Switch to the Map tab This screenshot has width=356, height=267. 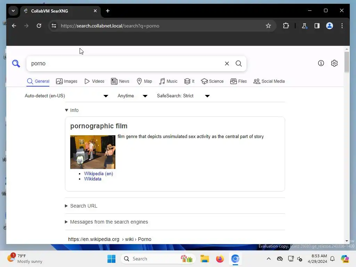click(144, 81)
